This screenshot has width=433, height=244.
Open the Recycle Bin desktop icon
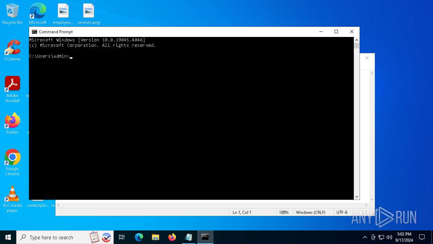(13, 14)
